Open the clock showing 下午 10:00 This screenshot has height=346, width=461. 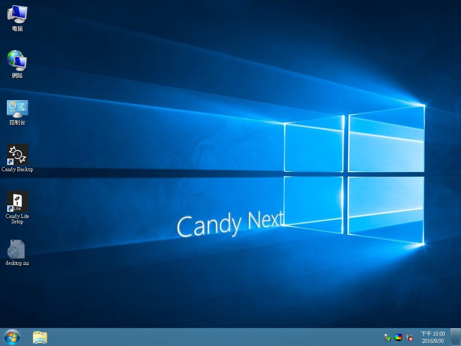click(x=433, y=337)
